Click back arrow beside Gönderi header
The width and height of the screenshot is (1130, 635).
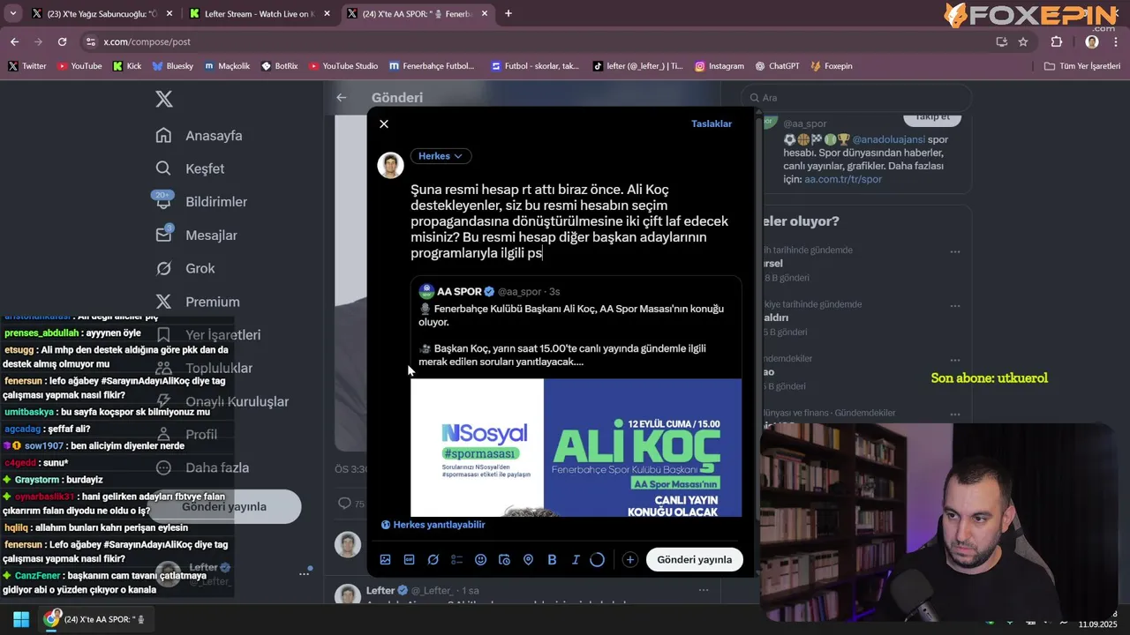pos(342,98)
